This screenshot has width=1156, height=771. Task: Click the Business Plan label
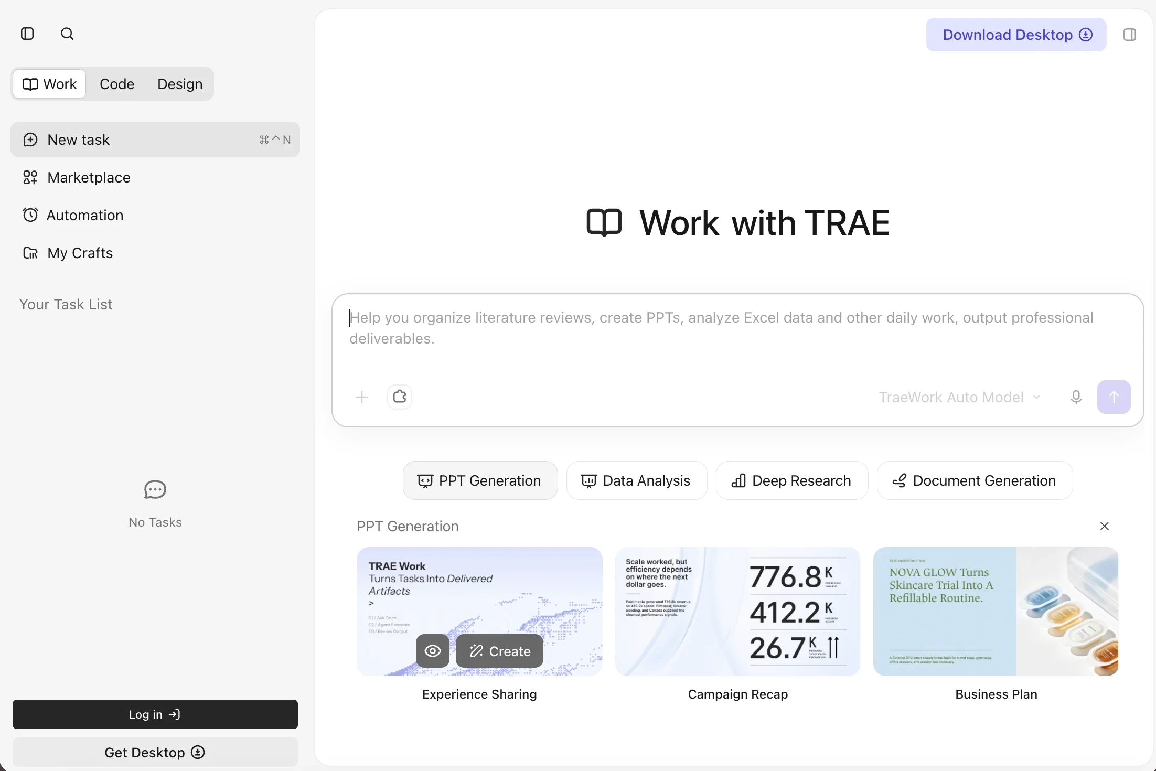point(996,694)
